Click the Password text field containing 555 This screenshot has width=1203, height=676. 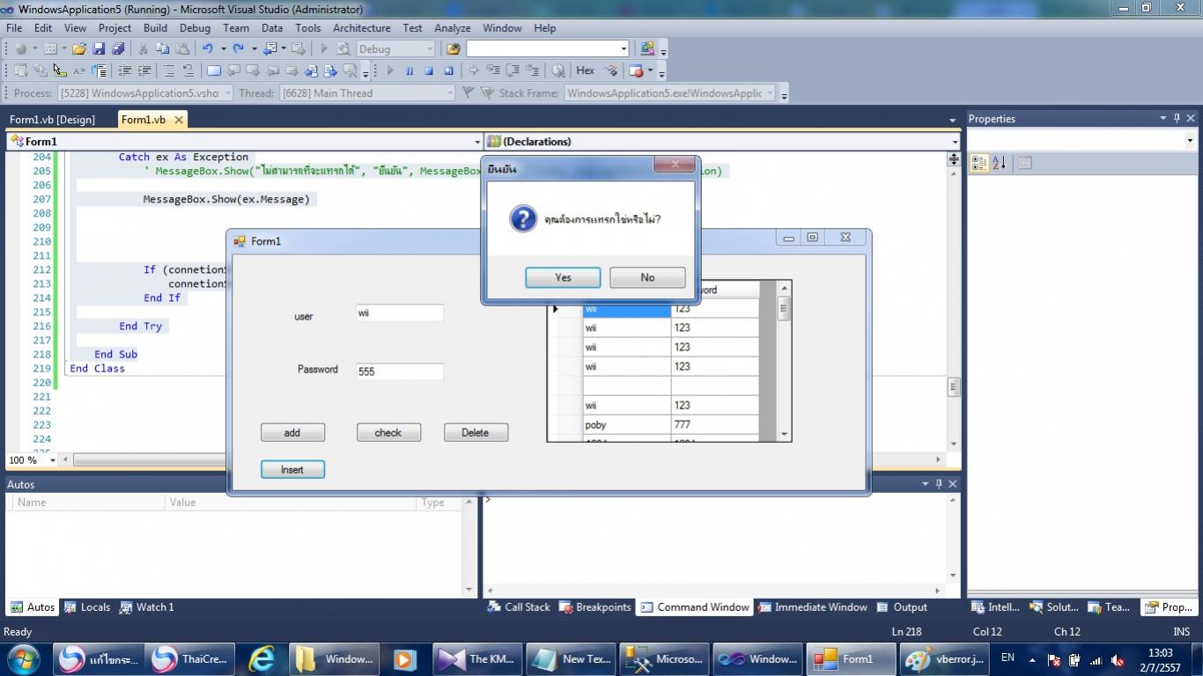coord(399,371)
